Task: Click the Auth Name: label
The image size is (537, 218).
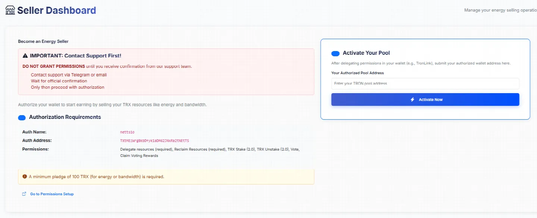Action: click(34, 132)
